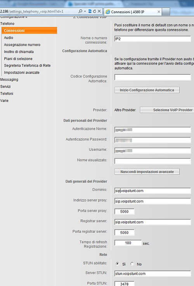Click Seleziona VoIP Provider button
Screen dimensions: 194x286
[167, 110]
